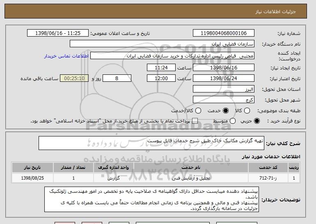316x224 pixels.
Task: Click the creation time field 11:24
Action: [x=161, y=67]
